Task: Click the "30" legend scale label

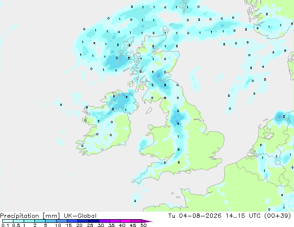Action: [x=101, y=225]
